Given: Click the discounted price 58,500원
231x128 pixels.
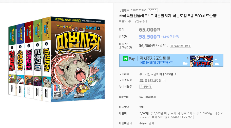Looking at the screenshot, I should tap(149, 37).
